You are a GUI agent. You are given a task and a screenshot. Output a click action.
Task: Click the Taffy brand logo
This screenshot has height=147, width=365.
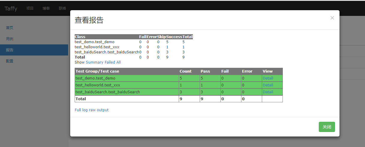pyautogui.click(x=11, y=8)
